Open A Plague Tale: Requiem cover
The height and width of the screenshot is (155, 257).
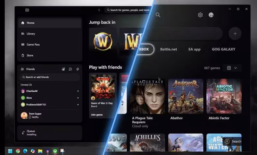point(148,96)
